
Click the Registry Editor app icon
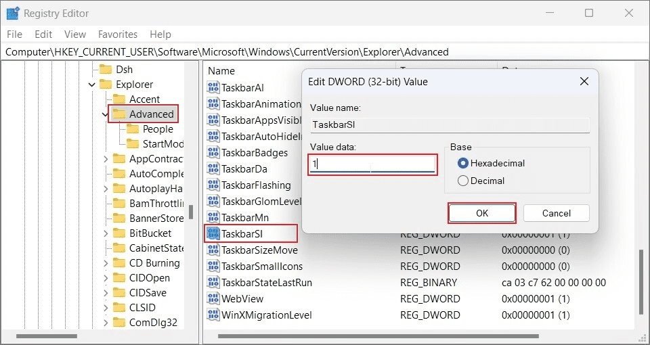click(13, 13)
